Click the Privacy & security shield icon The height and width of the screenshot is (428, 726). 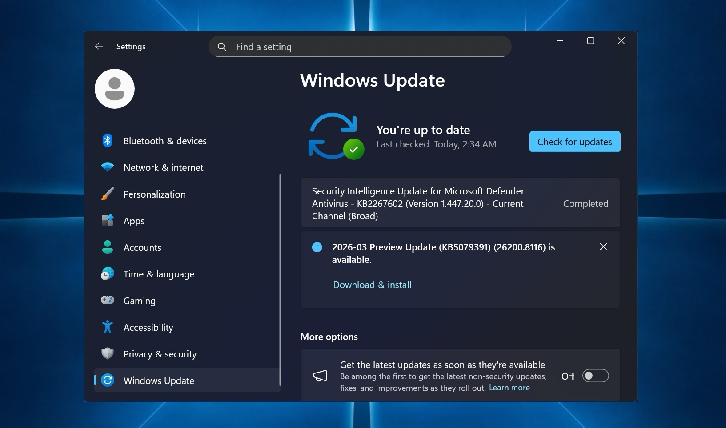(108, 354)
